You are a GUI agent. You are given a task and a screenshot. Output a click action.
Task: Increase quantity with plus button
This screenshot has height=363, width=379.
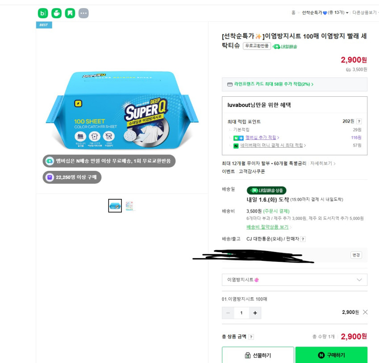(255, 313)
